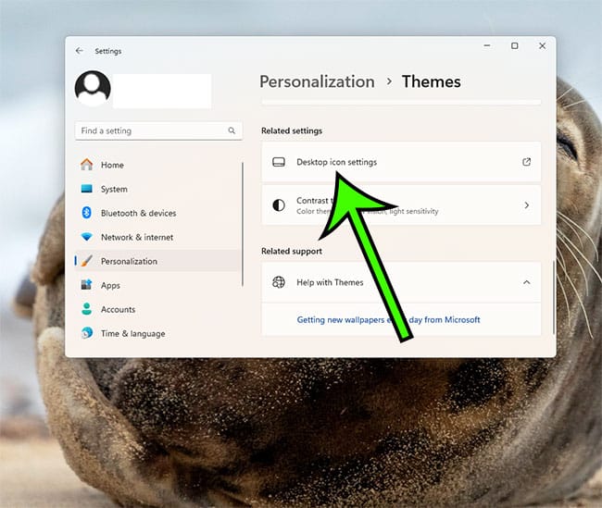This screenshot has height=508, width=602.
Task: Click the external link icon for Desktop icon settings
Action: coord(527,162)
